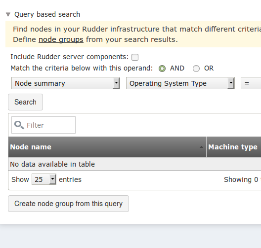
Task: Open the equals comparator dropdown
Action: (251, 83)
